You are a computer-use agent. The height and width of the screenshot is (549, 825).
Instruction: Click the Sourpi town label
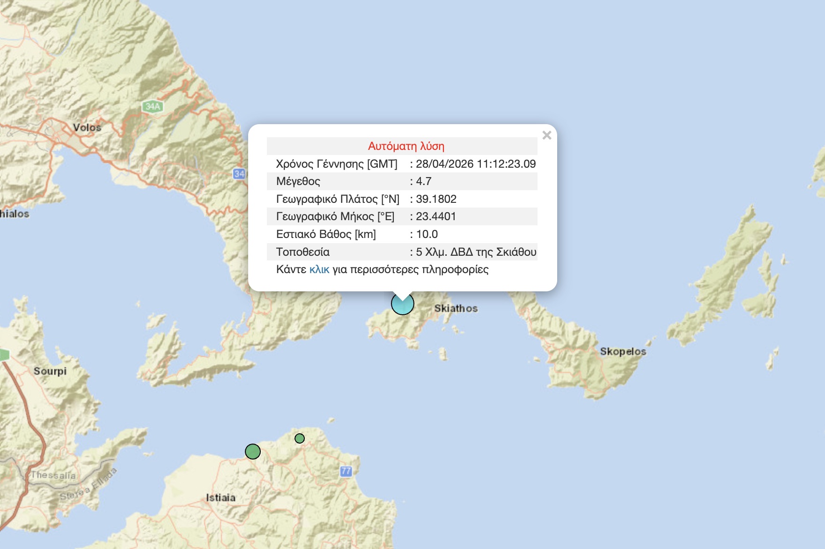tap(50, 371)
